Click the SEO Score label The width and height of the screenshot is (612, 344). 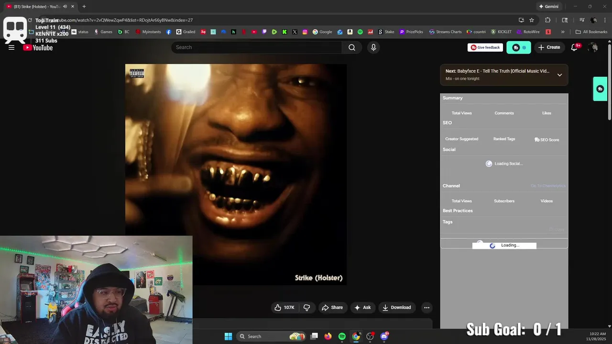point(546,140)
